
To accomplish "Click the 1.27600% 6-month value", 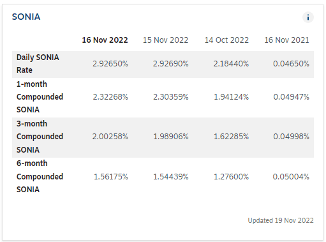I will (x=231, y=176).
